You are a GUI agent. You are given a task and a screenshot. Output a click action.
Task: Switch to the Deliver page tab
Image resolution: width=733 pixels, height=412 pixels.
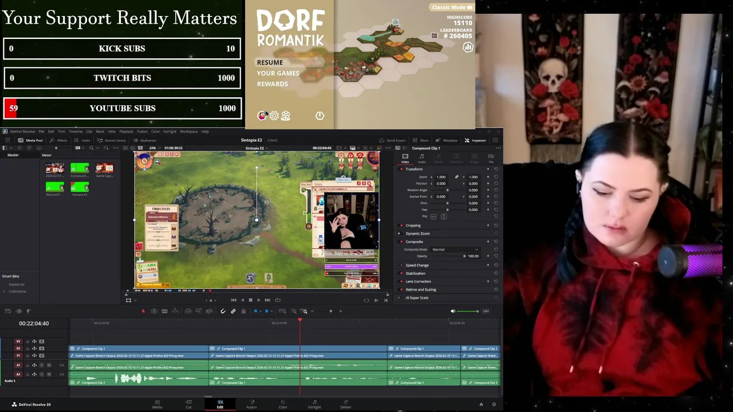coord(346,405)
